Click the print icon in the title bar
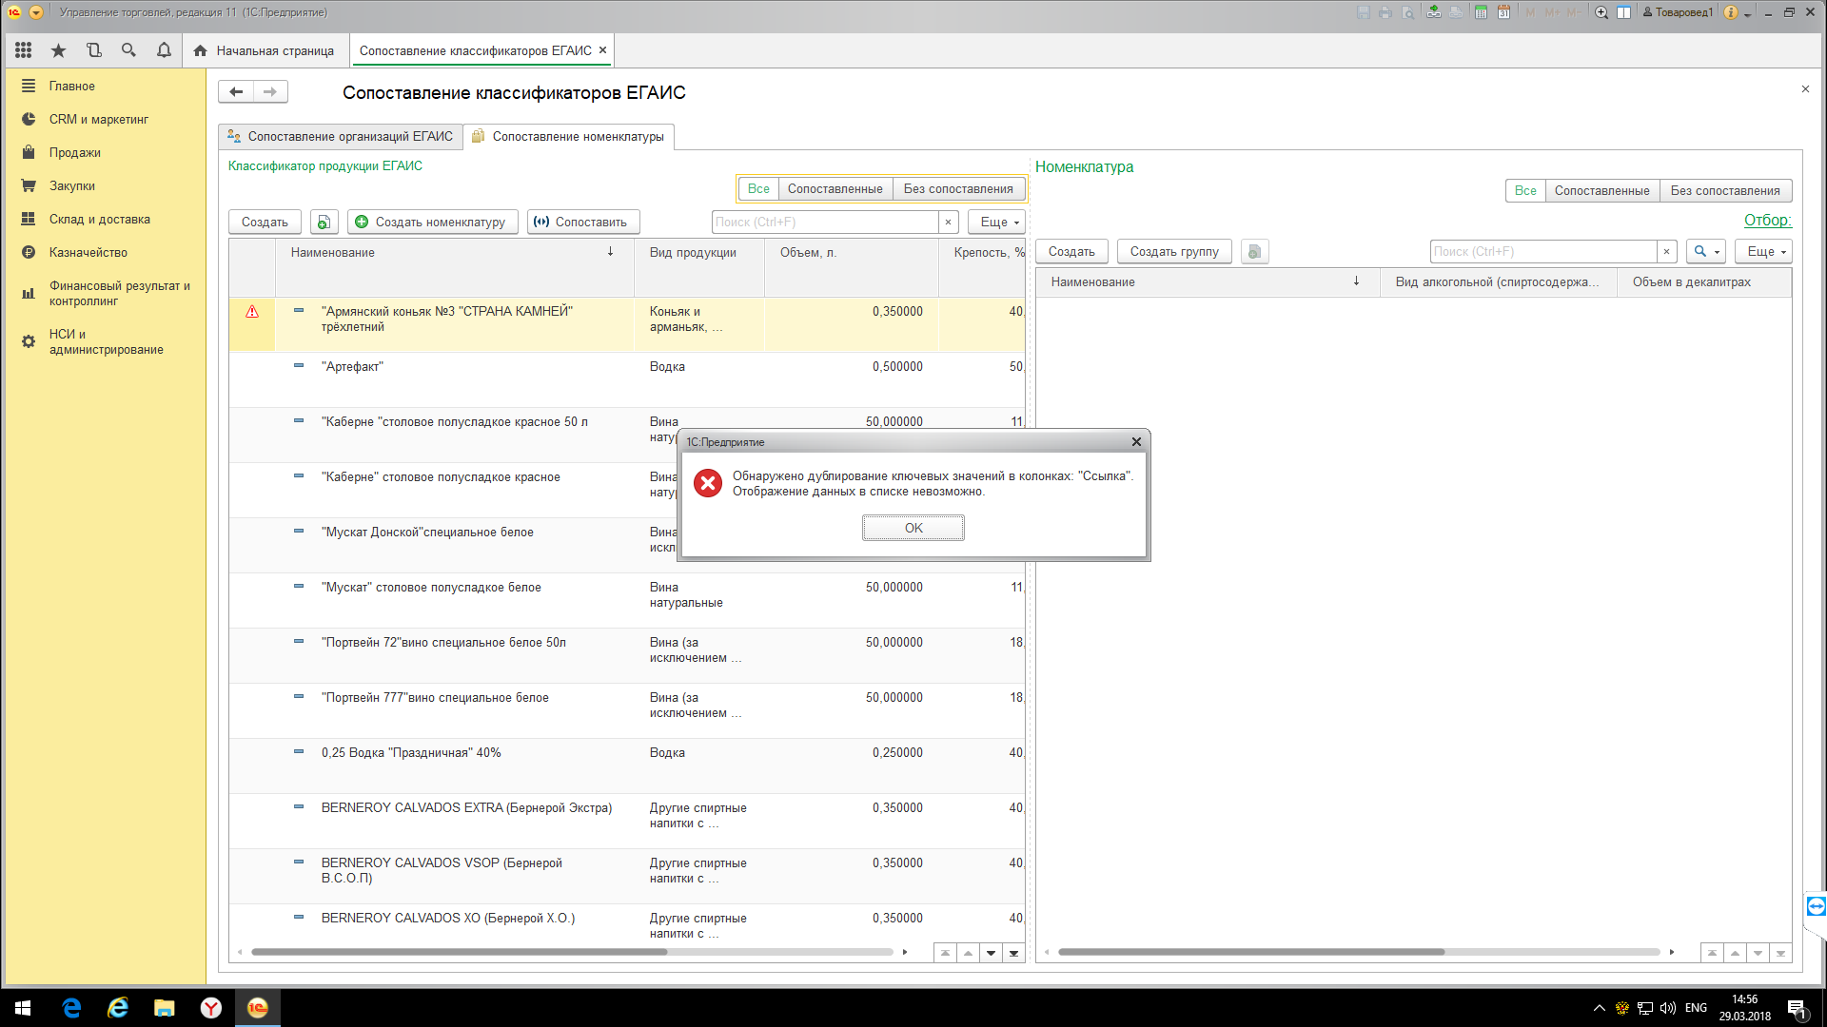The width and height of the screenshot is (1827, 1027). pyautogui.click(x=1385, y=12)
